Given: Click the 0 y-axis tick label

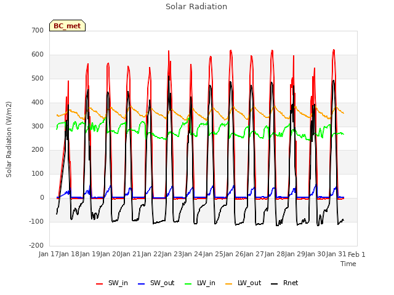Looking at the screenshot, I should click(42, 198).
